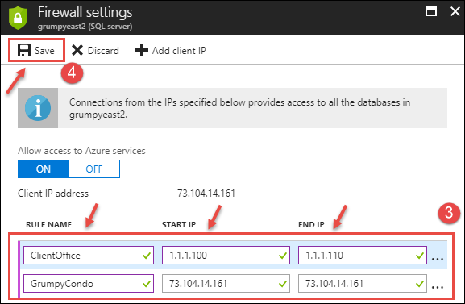Image resolution: width=465 pixels, height=304 pixels.
Task: Click the Firewall settings title
Action: [x=85, y=12]
